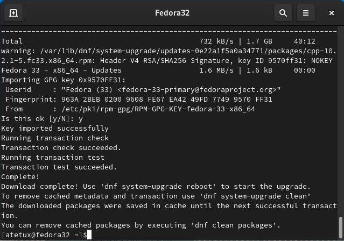Screen dimensions: 344x241
Task: Click the fedoraproject.org email address
Action: click(x=199, y=90)
